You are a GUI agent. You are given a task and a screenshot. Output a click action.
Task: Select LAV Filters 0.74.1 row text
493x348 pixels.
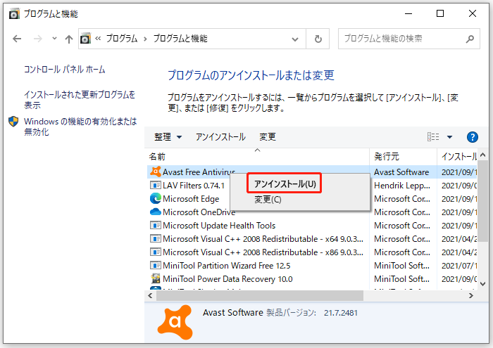194,186
